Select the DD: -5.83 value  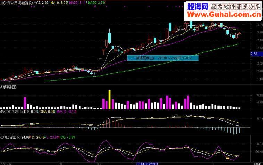68,137
